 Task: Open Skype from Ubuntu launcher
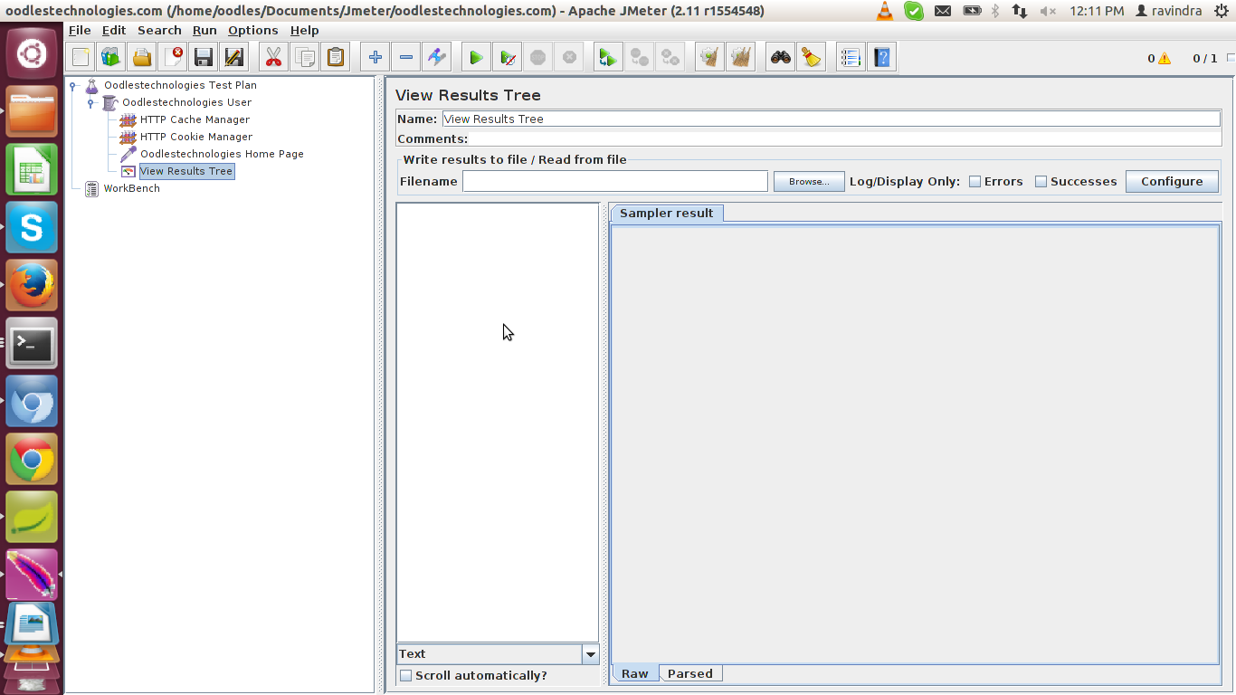tap(32, 228)
